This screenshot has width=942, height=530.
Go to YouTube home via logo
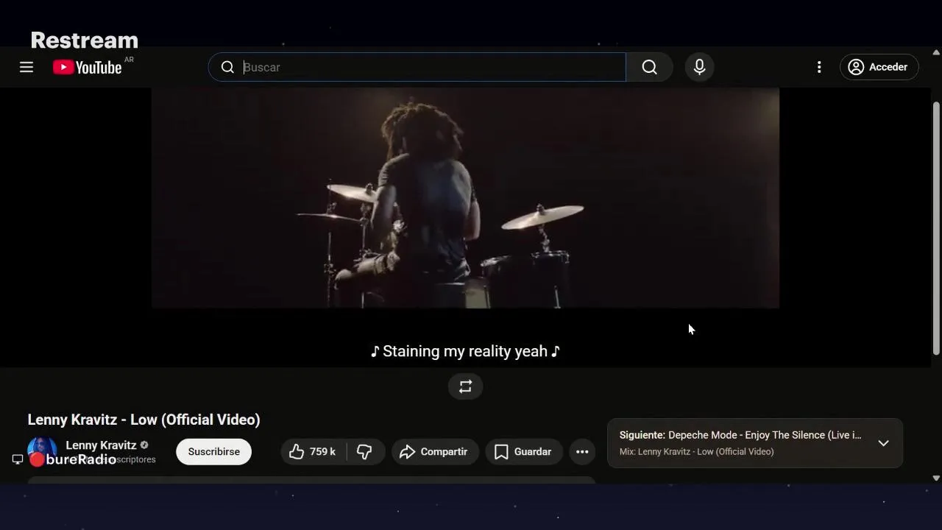click(87, 67)
